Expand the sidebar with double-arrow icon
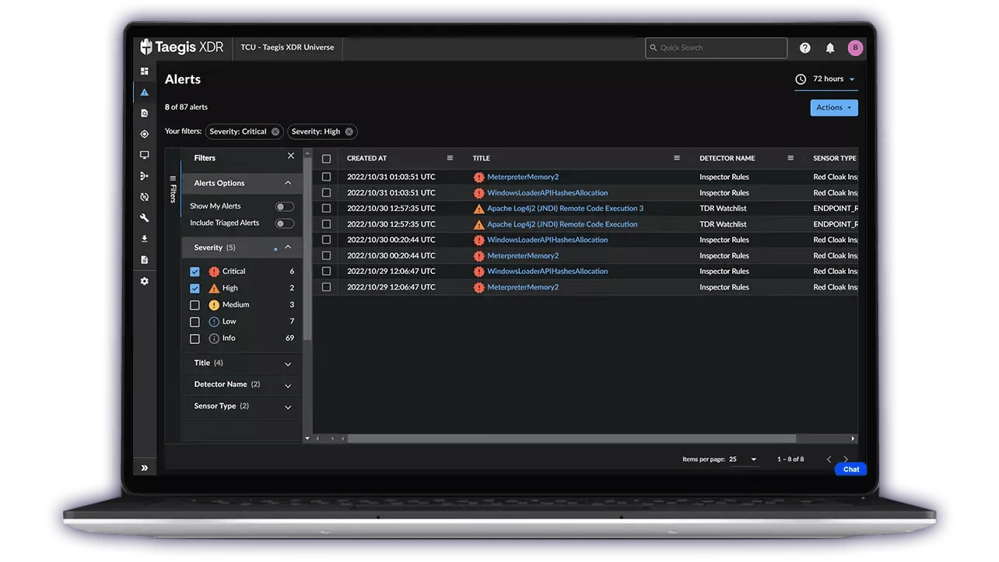 pos(144,468)
